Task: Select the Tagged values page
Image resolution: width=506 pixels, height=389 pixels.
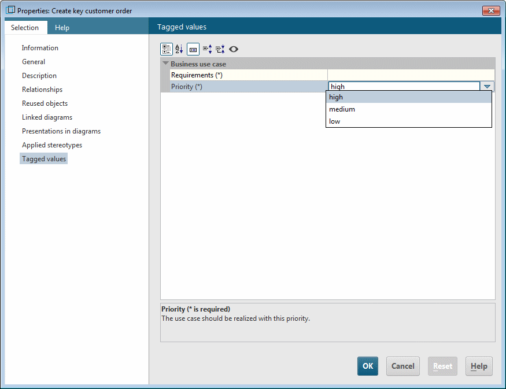Action: coord(44,159)
